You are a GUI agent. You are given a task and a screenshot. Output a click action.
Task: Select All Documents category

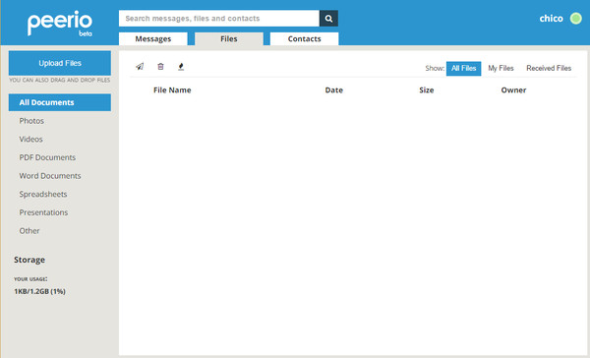[x=60, y=102]
